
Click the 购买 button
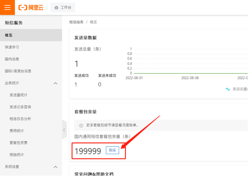point(112,150)
